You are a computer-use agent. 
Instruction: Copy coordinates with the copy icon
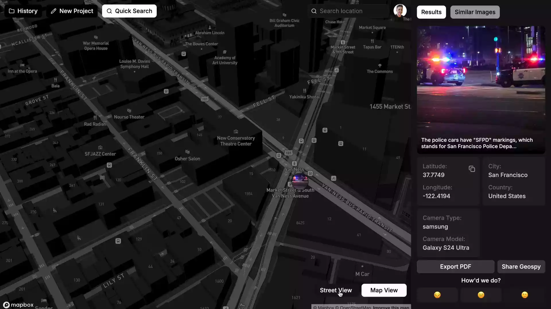(x=472, y=169)
